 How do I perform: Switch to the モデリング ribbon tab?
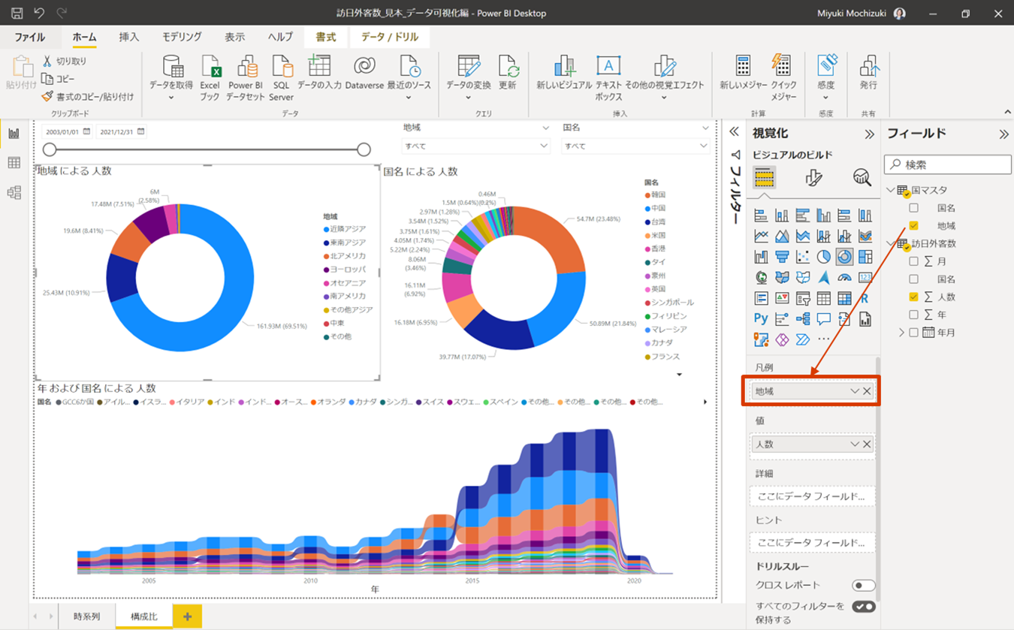point(182,37)
